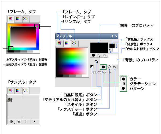Choose the Gradient style from the flyout
Image resolution: width=161 pixels, height=134 pixels.
(x=123, y=84)
